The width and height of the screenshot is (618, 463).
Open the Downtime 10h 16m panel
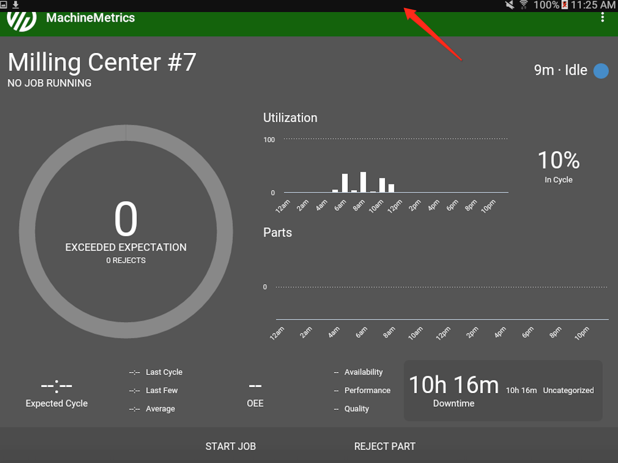[503, 390]
